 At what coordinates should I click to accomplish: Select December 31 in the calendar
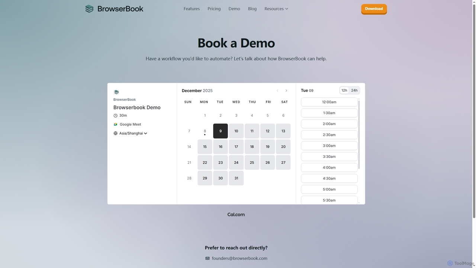[236, 178]
